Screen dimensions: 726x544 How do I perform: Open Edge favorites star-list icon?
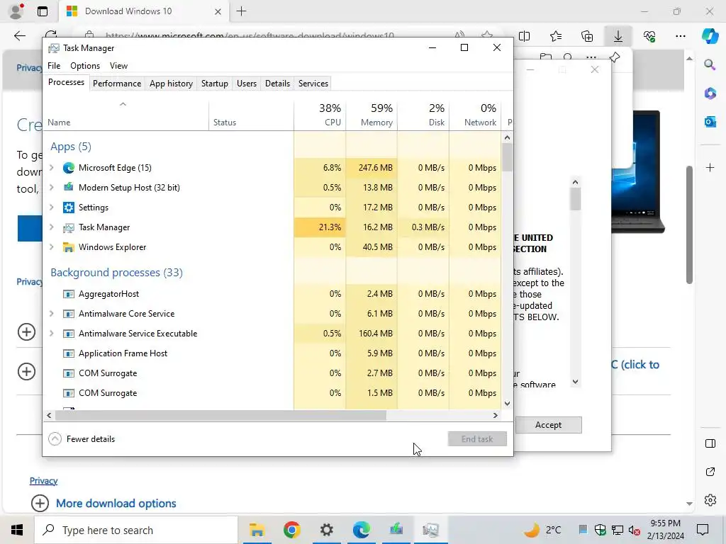pos(556,36)
